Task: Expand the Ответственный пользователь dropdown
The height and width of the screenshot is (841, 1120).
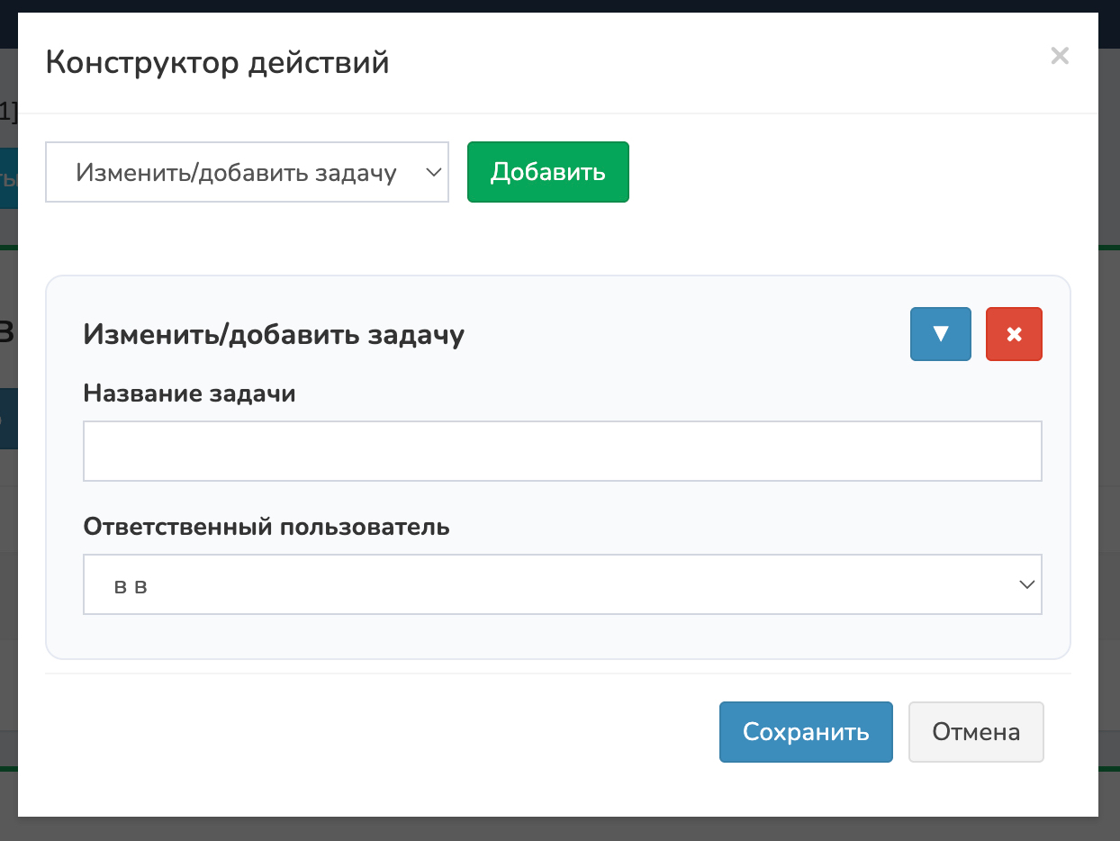Action: point(562,585)
